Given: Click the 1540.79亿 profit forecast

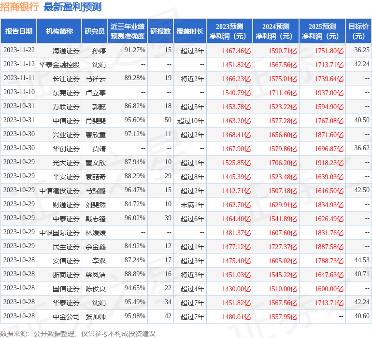Looking at the screenshot, I should click(236, 93).
